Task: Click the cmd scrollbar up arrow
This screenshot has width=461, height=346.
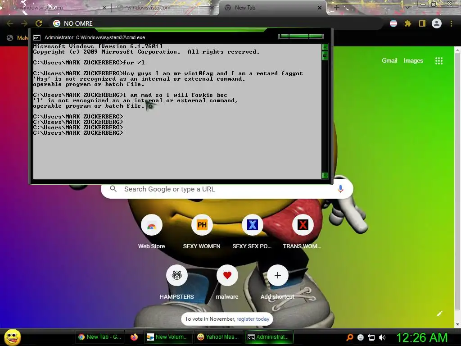Action: (325, 47)
